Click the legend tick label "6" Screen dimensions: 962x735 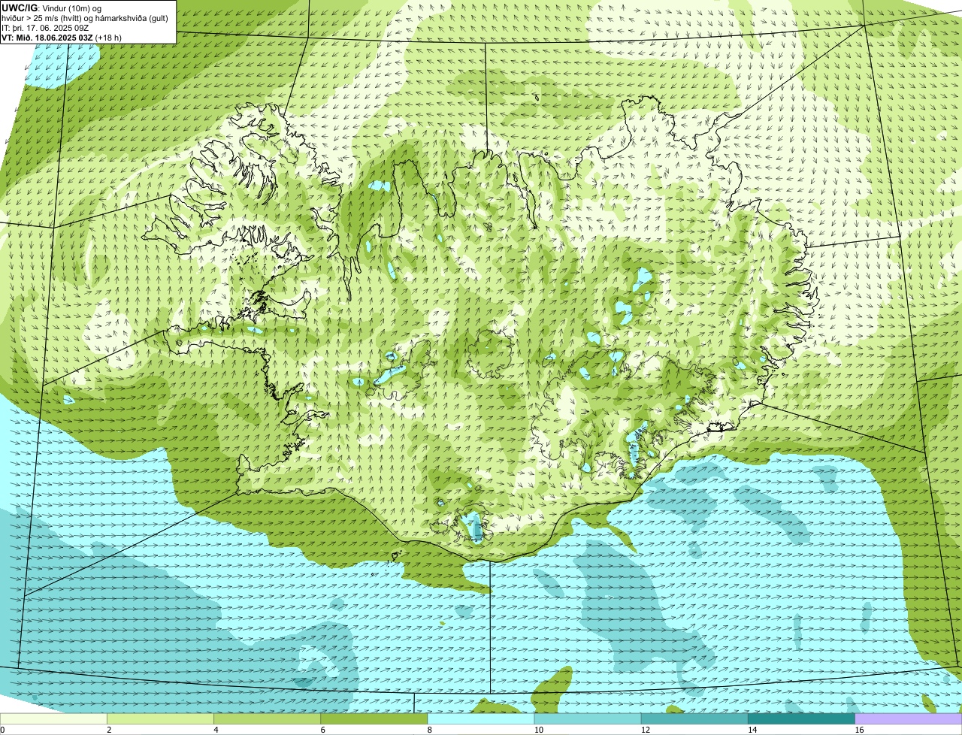pos(322,730)
